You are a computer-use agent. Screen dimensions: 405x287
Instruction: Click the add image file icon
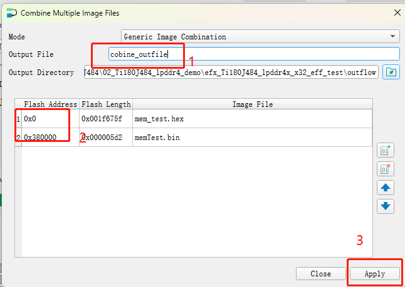pos(386,150)
